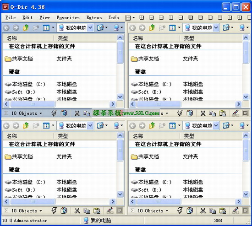Click the Forward arrow in bottom-left pane
This screenshot has width=252, height=226.
point(16,125)
